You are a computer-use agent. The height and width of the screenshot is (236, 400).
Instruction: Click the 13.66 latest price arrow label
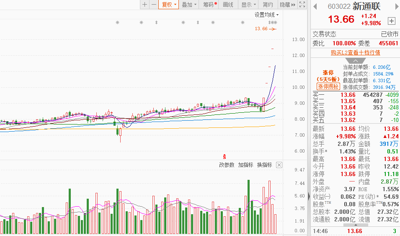click(x=265, y=29)
